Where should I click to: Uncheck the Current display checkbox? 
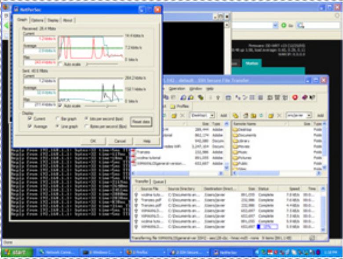[x=30, y=119]
